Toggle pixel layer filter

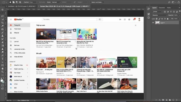165,12
